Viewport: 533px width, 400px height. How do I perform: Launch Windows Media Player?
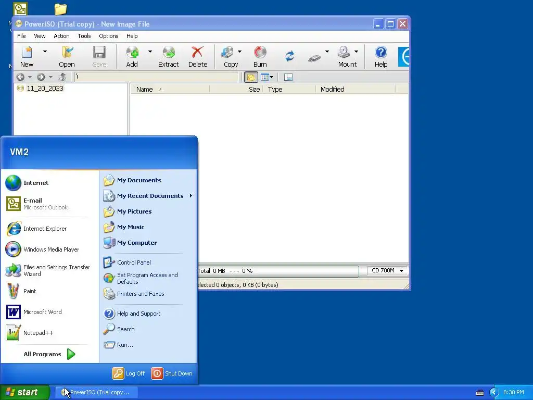pyautogui.click(x=49, y=249)
